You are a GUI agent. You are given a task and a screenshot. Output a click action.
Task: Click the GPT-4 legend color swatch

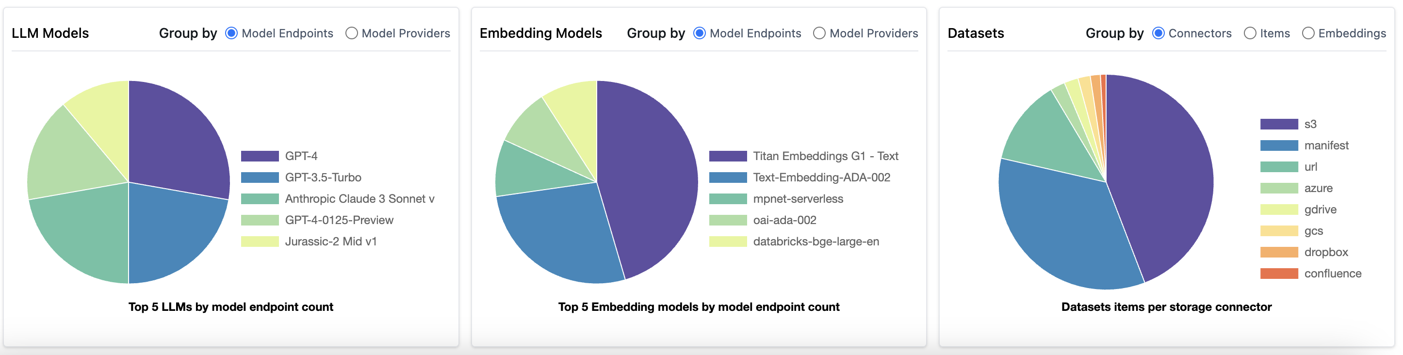(x=260, y=156)
